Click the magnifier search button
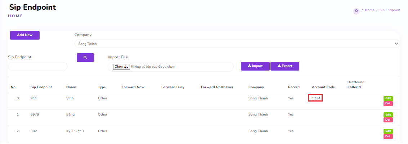The width and height of the screenshot is (408, 144). tap(85, 58)
